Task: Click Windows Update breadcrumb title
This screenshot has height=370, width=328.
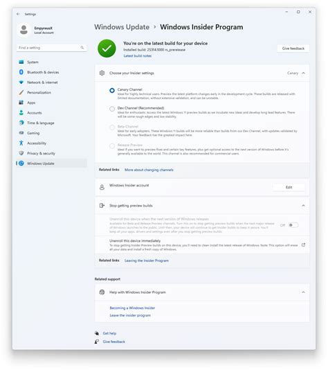Action: 122,27
